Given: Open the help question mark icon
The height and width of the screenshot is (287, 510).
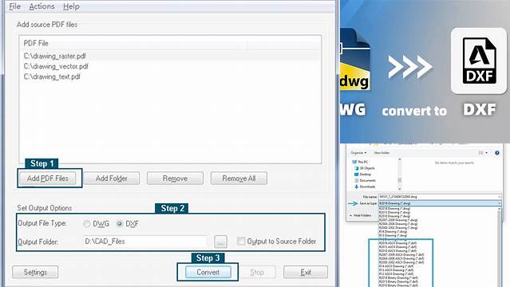Looking at the screenshot, I should click(x=497, y=153).
